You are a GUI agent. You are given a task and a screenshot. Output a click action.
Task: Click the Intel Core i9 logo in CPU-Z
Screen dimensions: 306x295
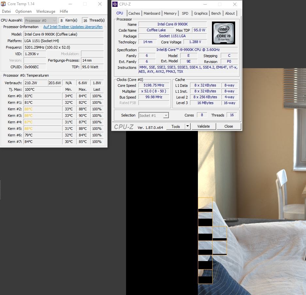(223, 33)
